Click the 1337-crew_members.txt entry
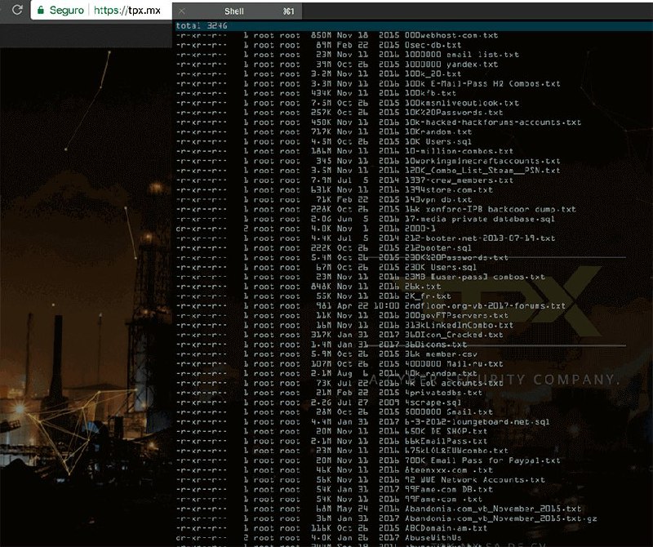 point(460,180)
